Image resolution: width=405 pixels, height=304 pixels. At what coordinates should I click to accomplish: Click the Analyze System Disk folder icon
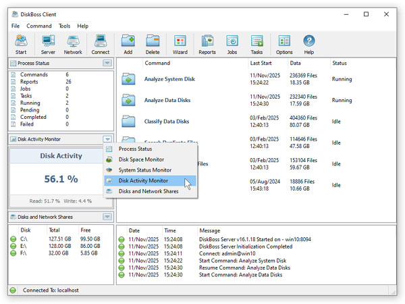click(128, 79)
